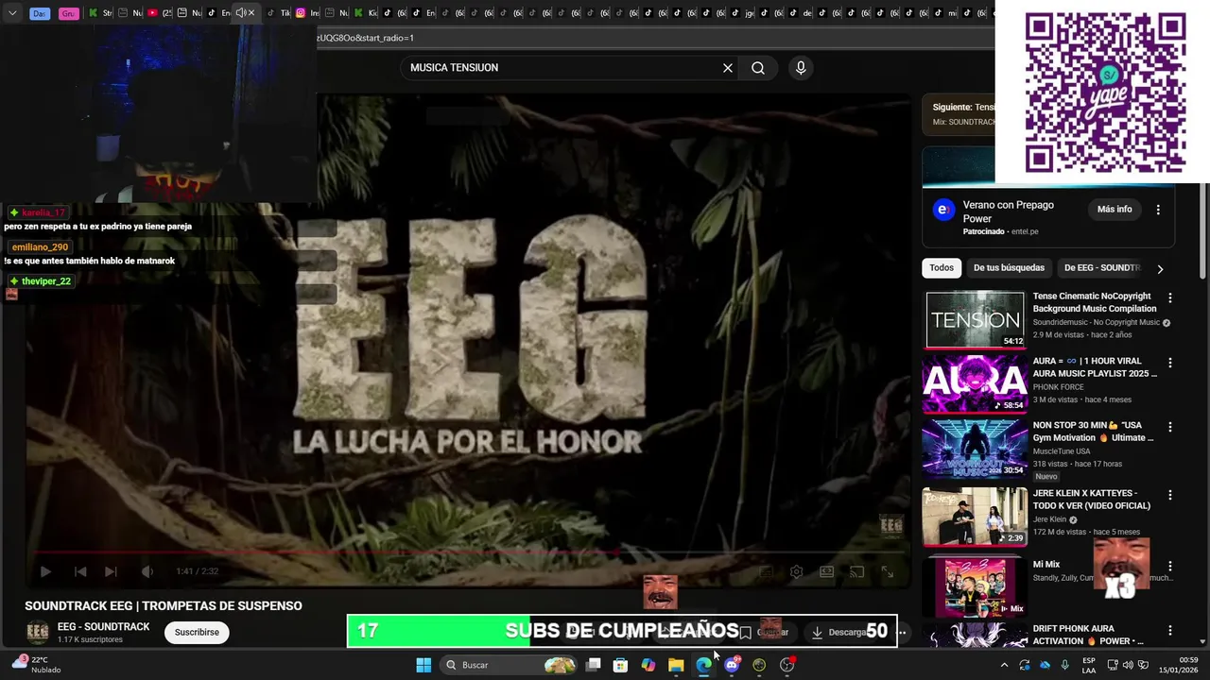Select the Todos filter chip
The height and width of the screenshot is (680, 1210).
[942, 268]
